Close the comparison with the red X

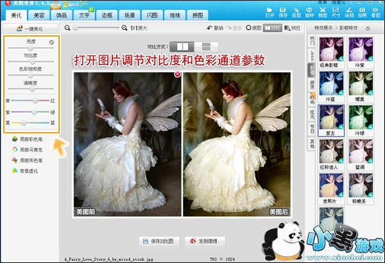(177, 74)
